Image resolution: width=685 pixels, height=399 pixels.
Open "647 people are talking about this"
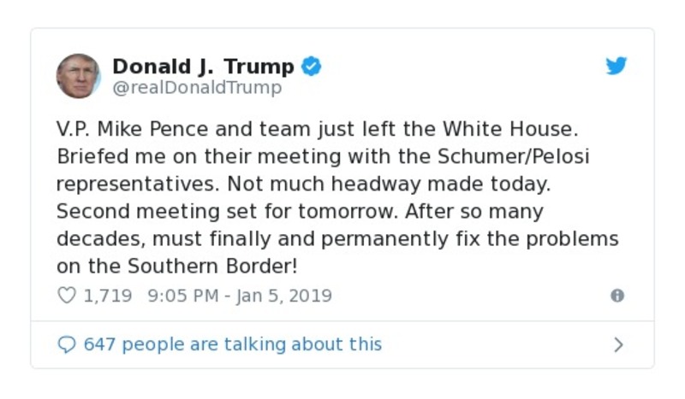click(x=233, y=344)
